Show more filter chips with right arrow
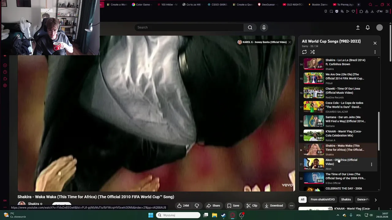 [x=375, y=200]
